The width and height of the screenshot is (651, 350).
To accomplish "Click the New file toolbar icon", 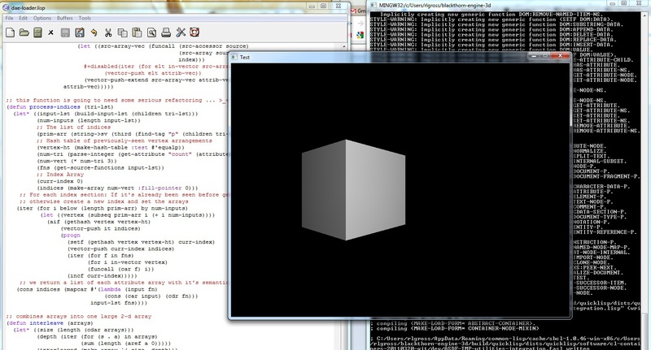I will [10, 32].
